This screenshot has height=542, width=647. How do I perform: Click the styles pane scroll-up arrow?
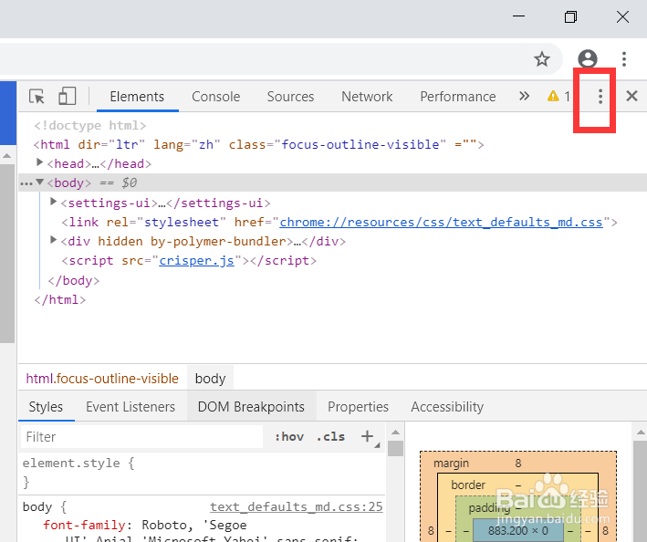coord(395,433)
